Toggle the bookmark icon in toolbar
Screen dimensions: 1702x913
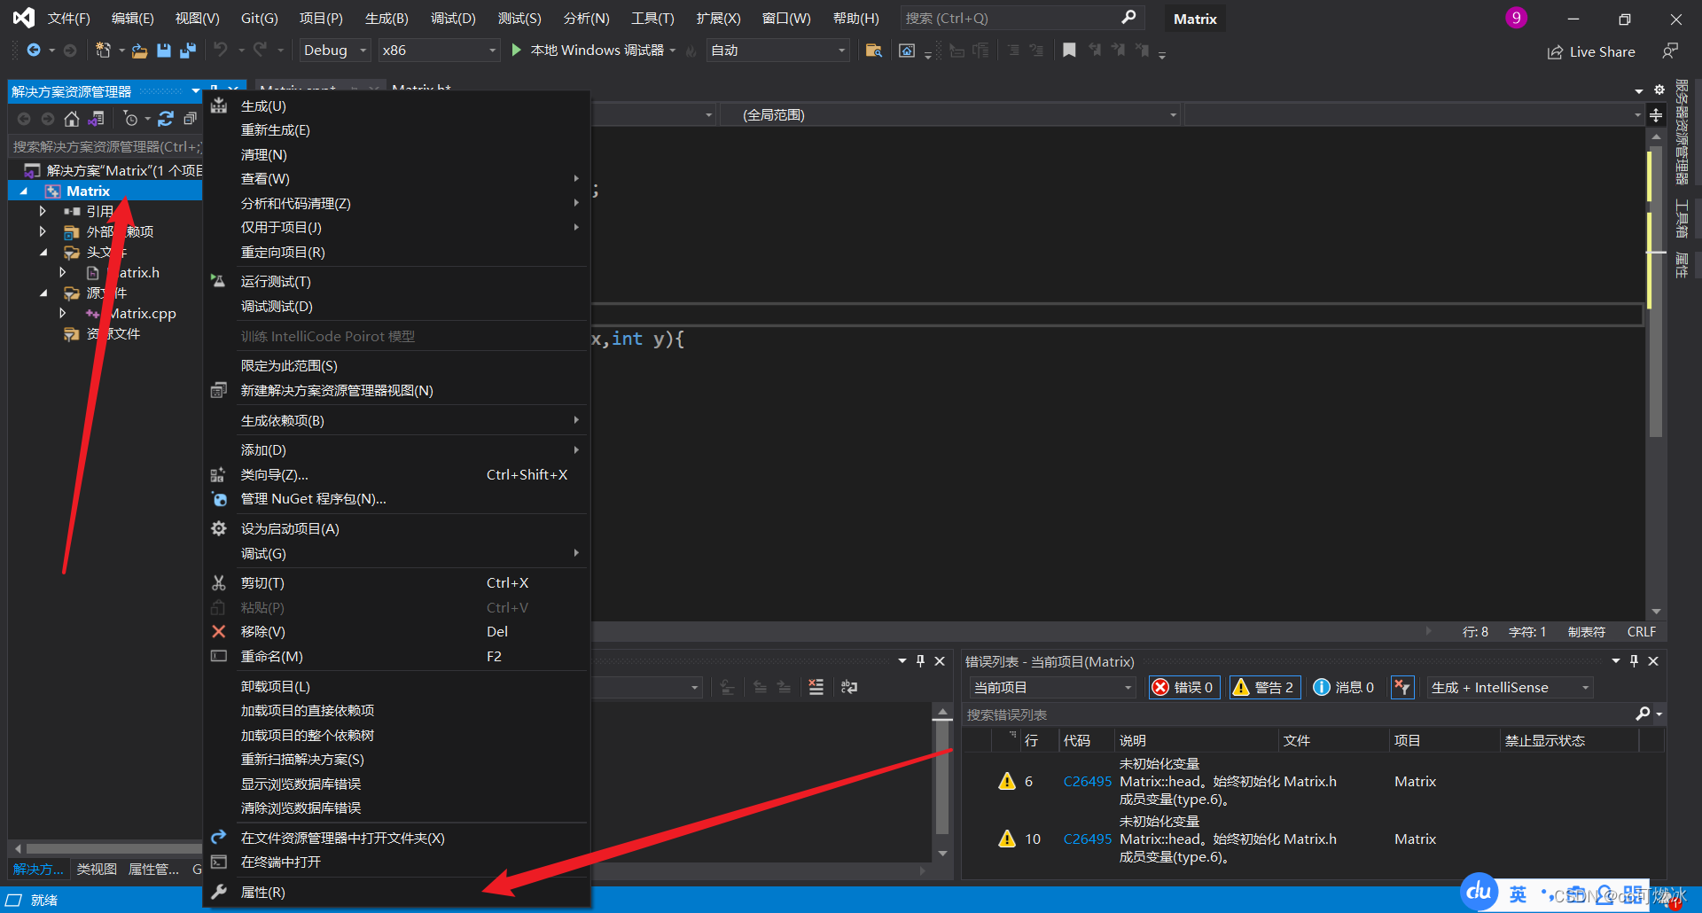coord(1069,51)
